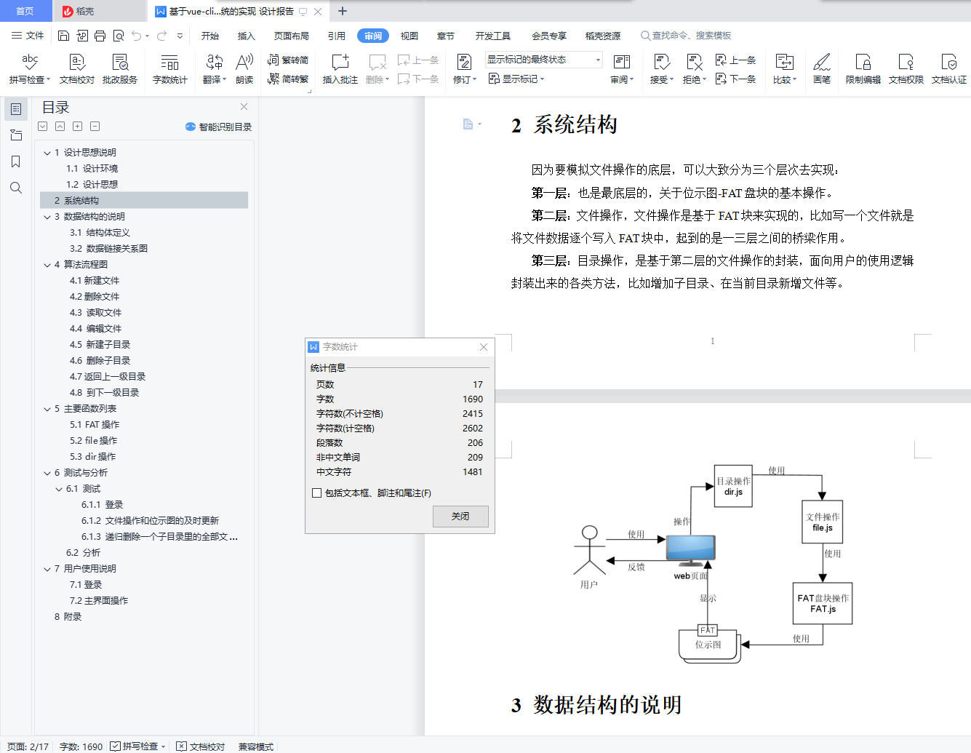Open the quick access toolbar customize arrow
Screen dimensions: 971x753
tap(180, 36)
